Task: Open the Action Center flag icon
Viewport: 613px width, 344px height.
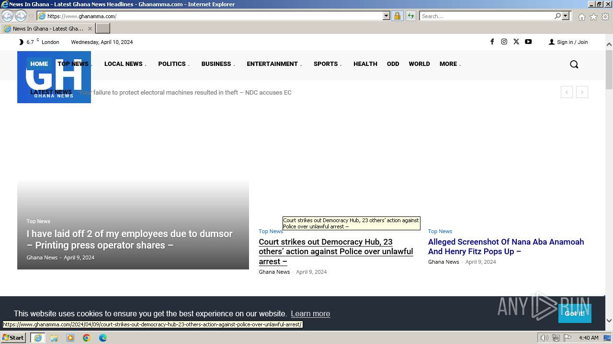Action: (x=568, y=338)
